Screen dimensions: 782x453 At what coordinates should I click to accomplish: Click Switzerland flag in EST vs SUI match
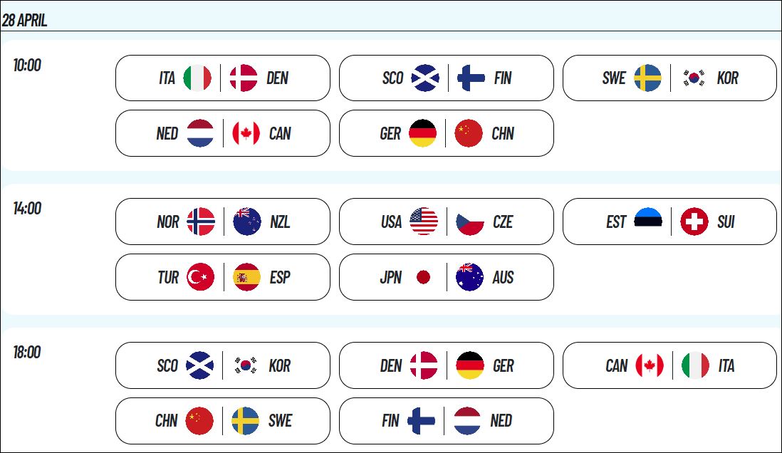694,222
